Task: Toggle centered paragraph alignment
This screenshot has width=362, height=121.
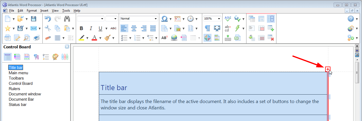Action: point(134,28)
